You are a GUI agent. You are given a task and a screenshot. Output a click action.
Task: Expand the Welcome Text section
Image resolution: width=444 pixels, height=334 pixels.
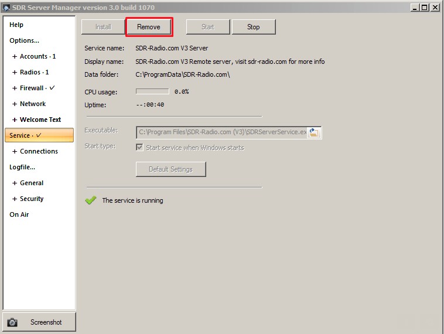(15, 120)
